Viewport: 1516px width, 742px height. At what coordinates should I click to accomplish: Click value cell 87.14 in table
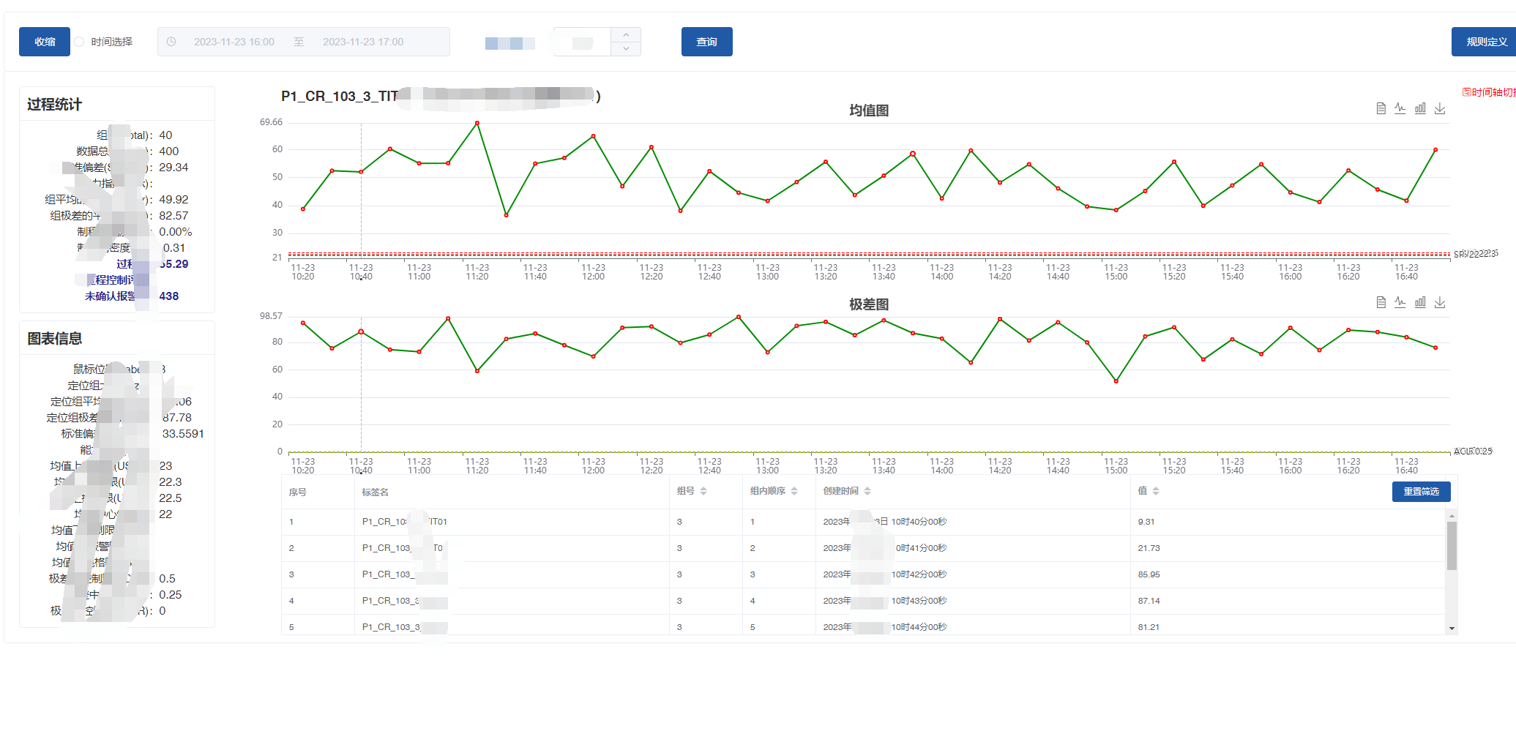[x=1149, y=601]
